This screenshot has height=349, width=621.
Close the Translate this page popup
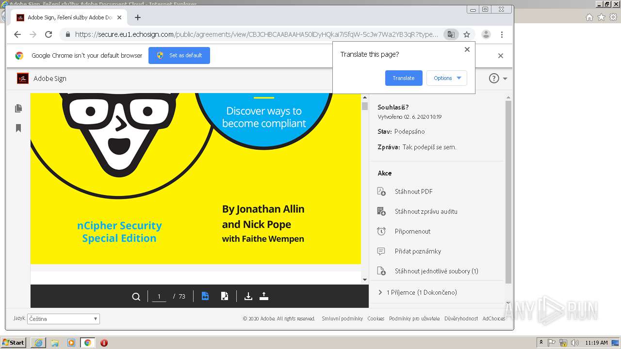click(467, 49)
